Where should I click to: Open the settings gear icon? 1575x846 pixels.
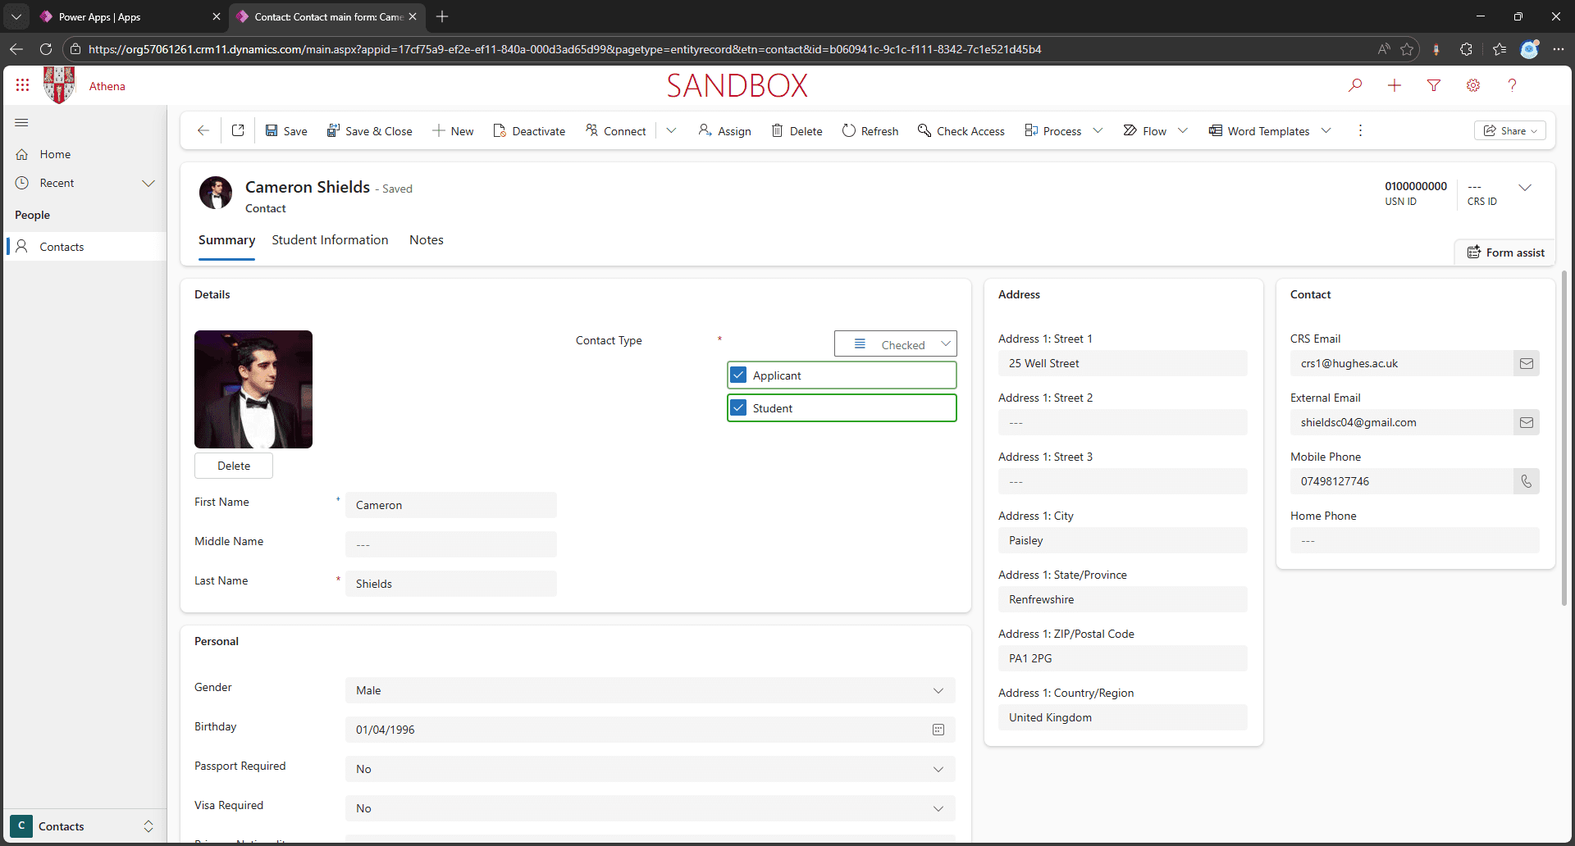pos(1473,85)
